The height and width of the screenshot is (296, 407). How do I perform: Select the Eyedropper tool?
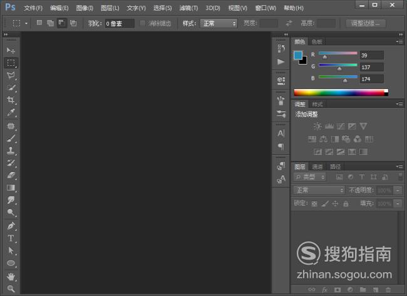point(11,112)
